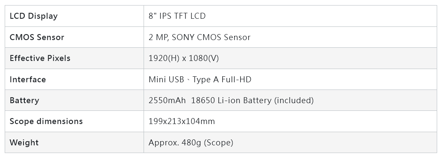Viewport: 444px width, 159px height.
Task: Click the Weight row label
Action: pos(24,143)
